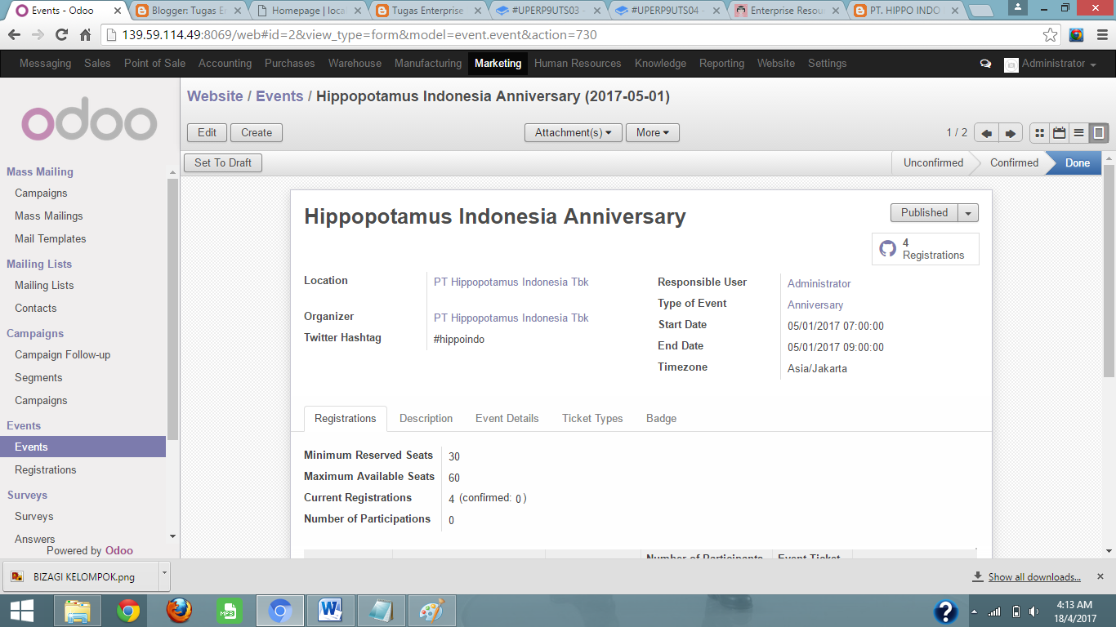Switch to the Description tab
The height and width of the screenshot is (627, 1116).
coord(426,419)
